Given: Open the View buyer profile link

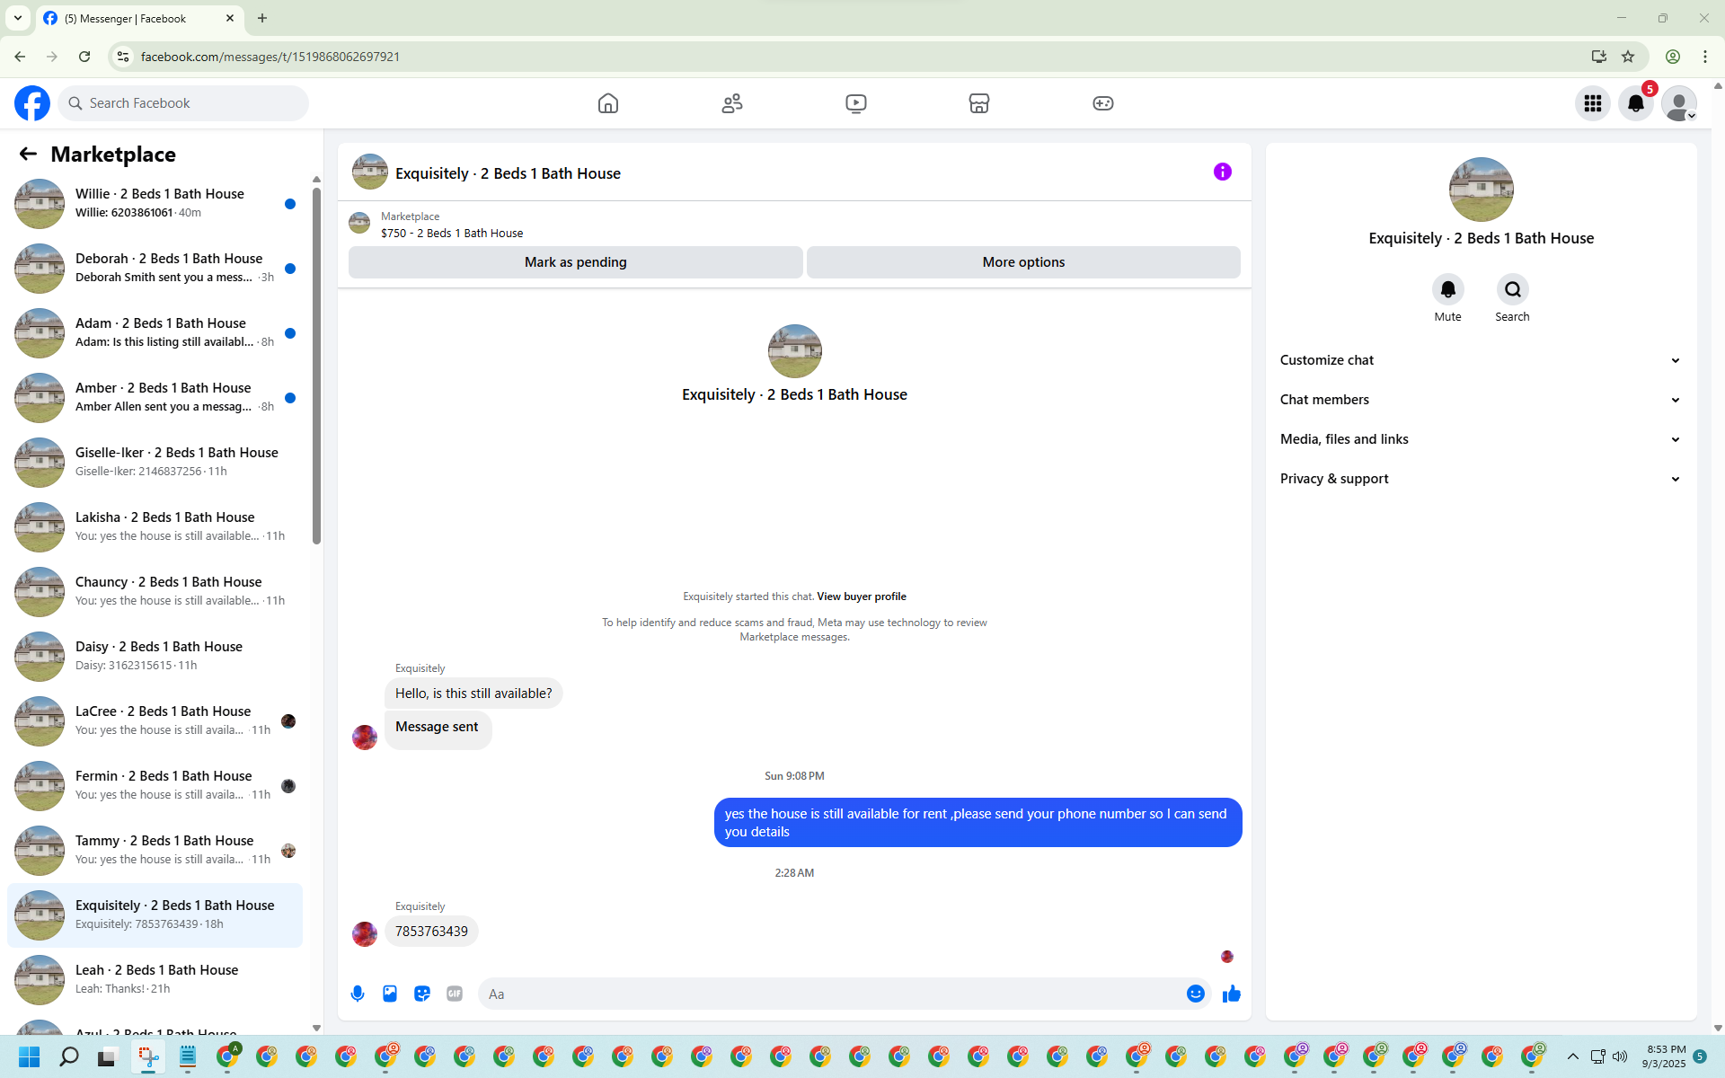Looking at the screenshot, I should click(862, 596).
